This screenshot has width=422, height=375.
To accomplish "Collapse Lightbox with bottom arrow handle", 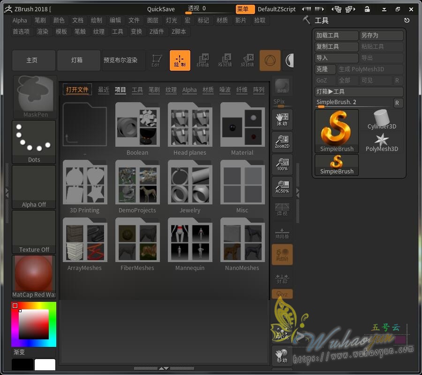I will pyautogui.click(x=164, y=368).
